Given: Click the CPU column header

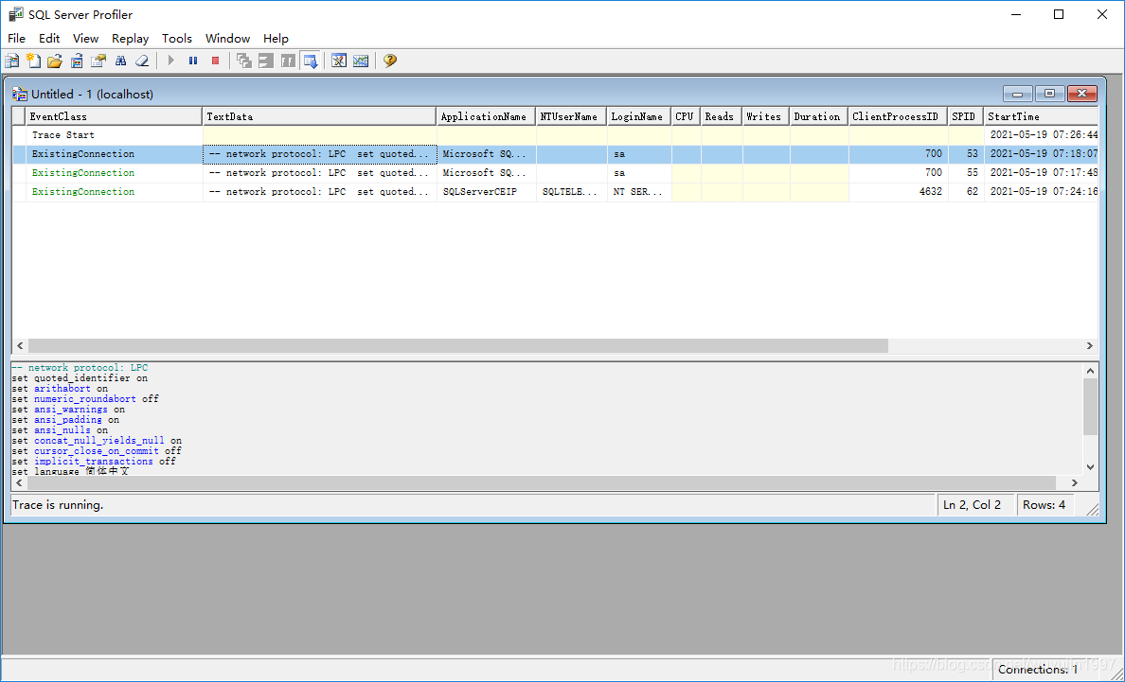Looking at the screenshot, I should tap(686, 116).
